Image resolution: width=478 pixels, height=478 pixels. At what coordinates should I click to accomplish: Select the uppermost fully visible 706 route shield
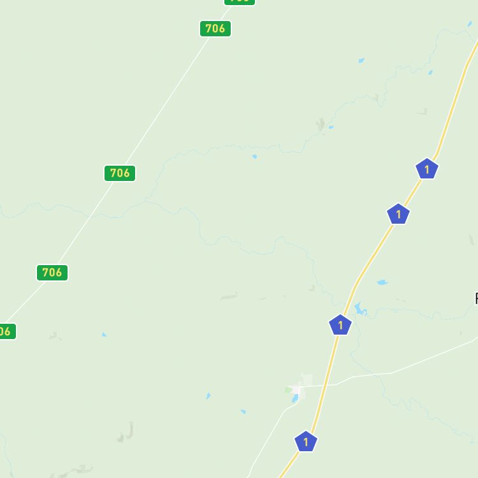coord(215,29)
